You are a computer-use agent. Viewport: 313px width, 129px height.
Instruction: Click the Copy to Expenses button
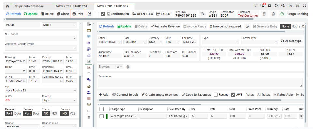point(196,95)
